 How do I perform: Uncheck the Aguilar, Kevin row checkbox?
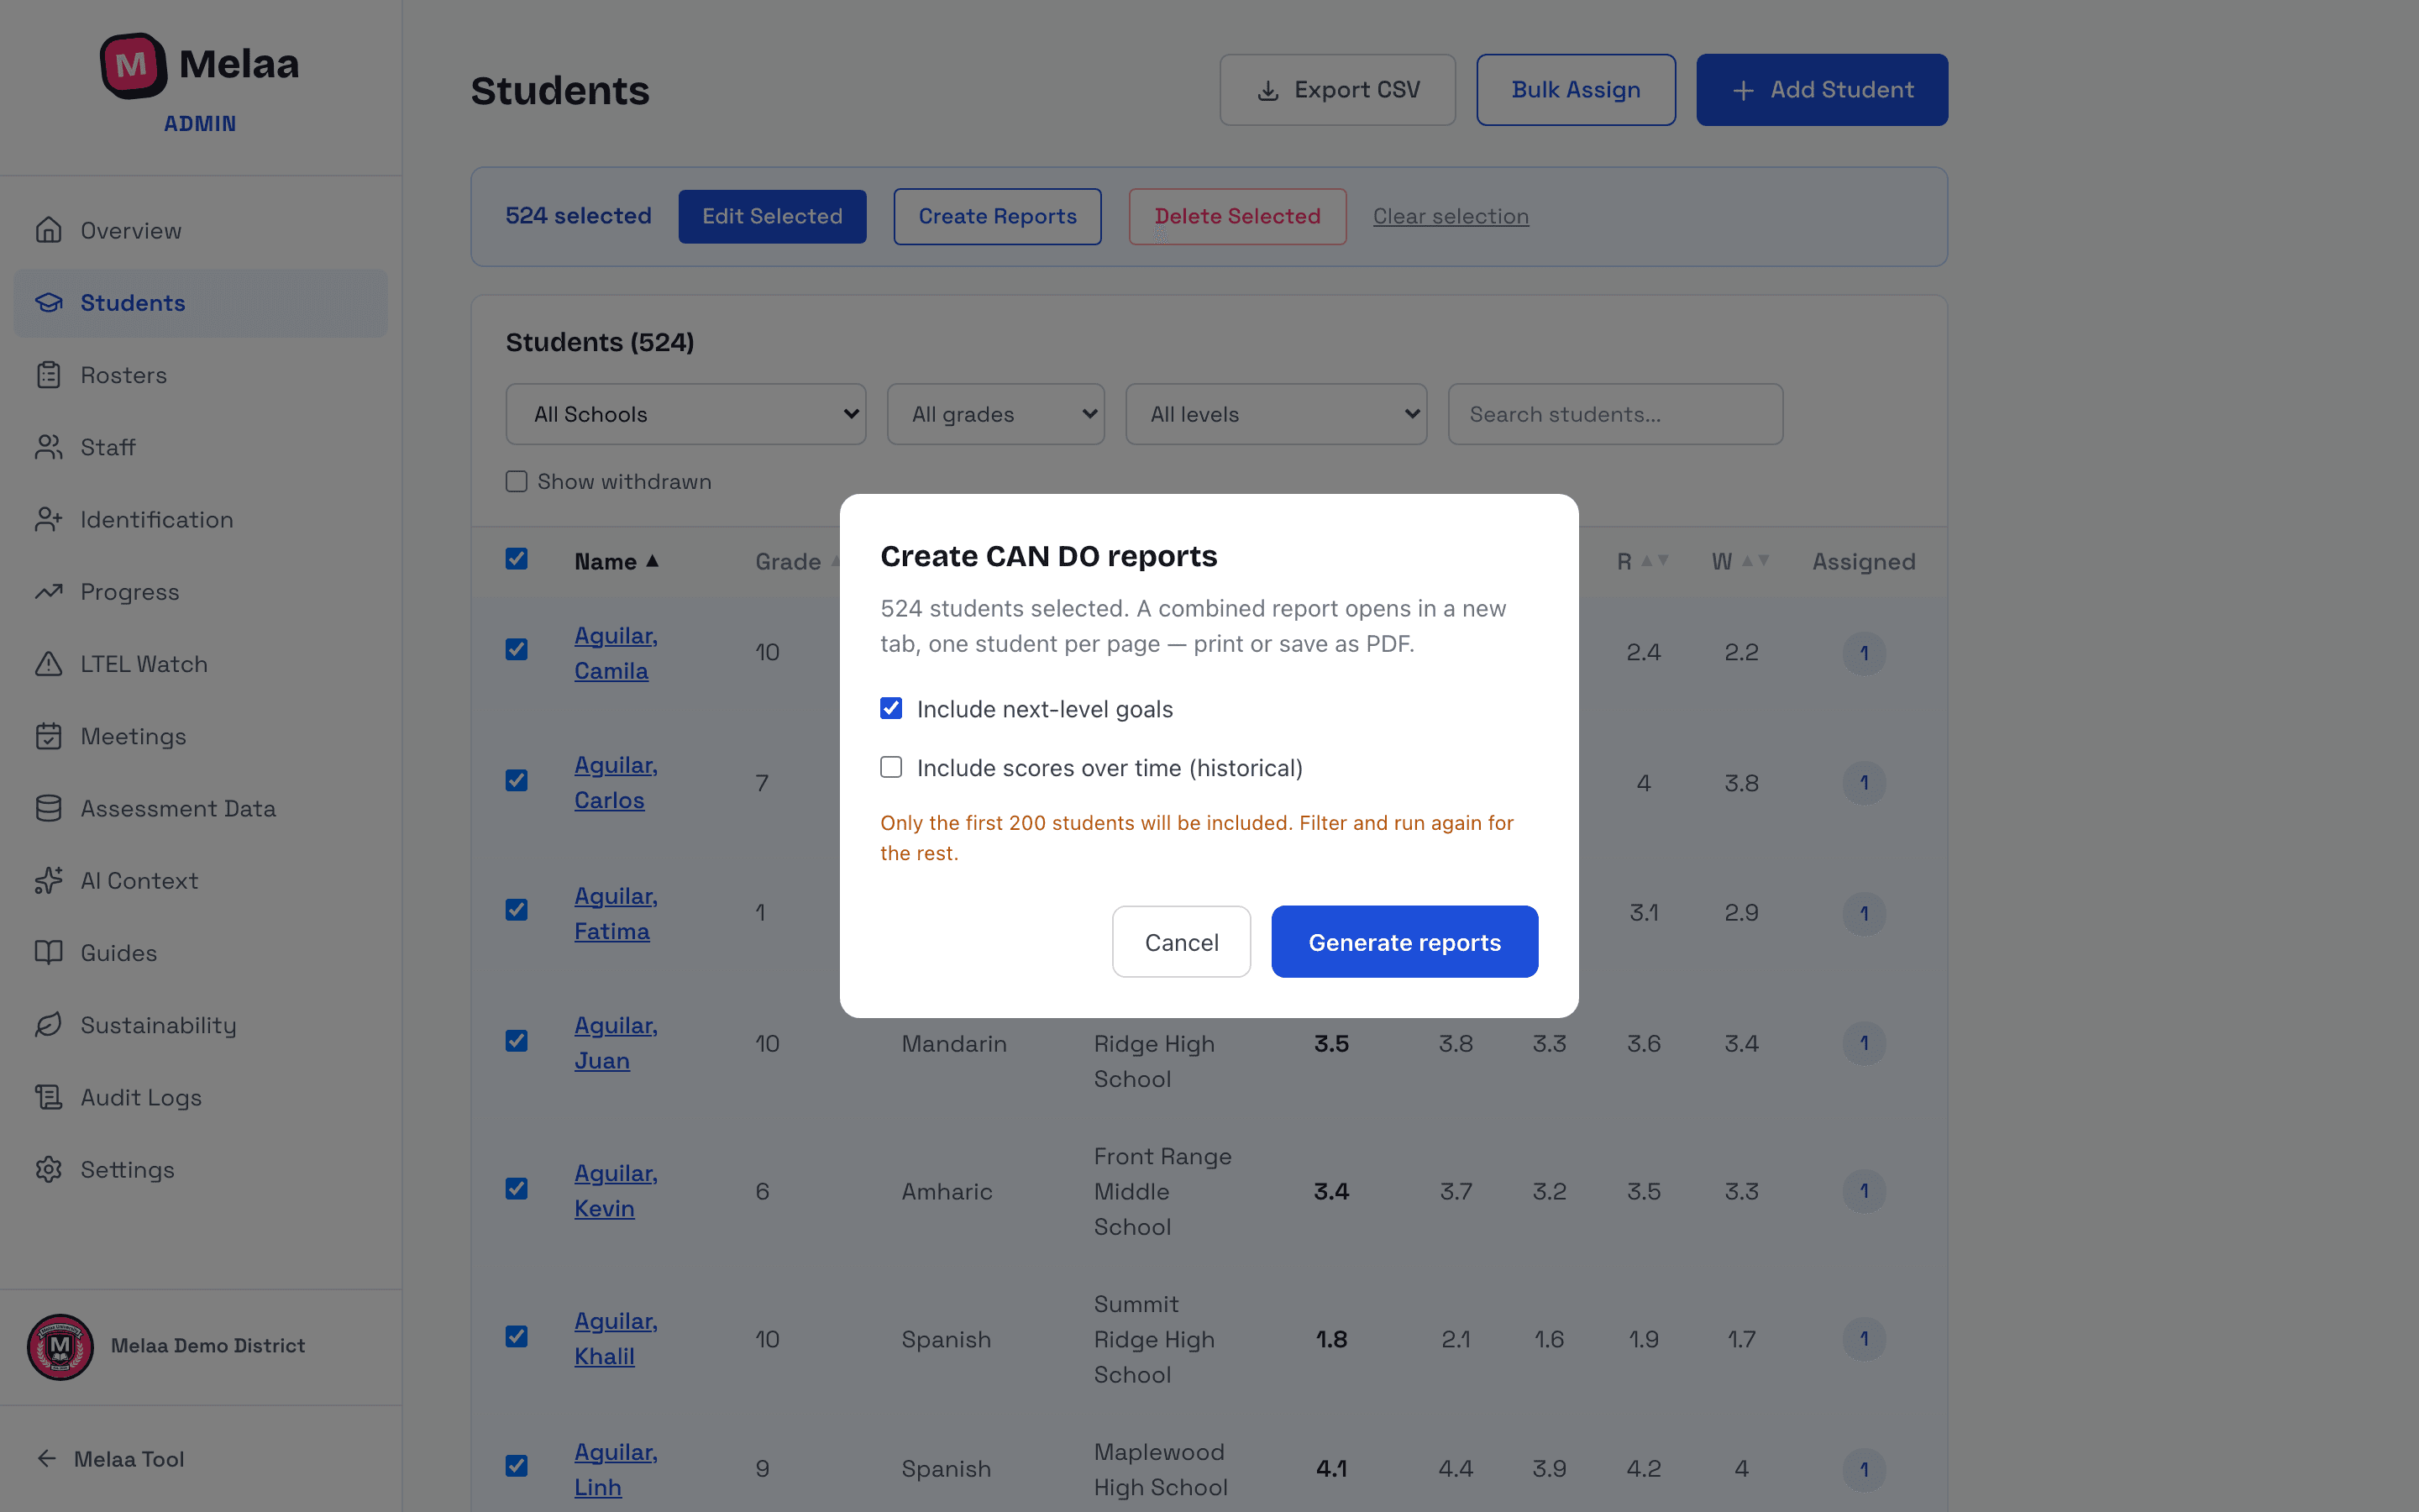pyautogui.click(x=516, y=1188)
